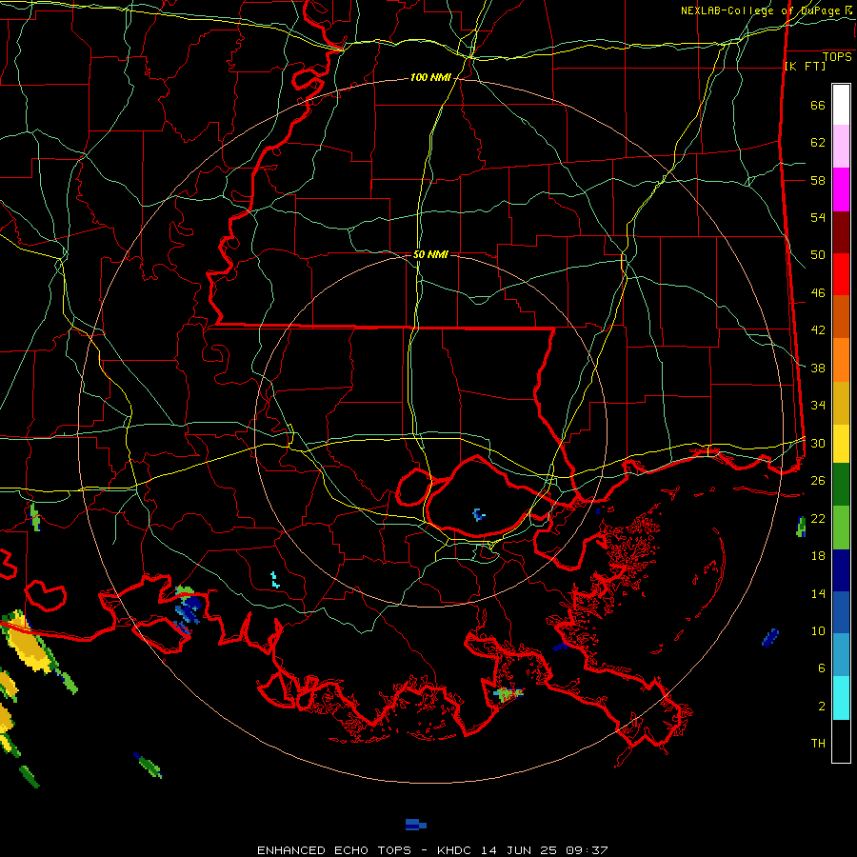857x857 pixels.
Task: Click legend value 46
Action: [818, 292]
